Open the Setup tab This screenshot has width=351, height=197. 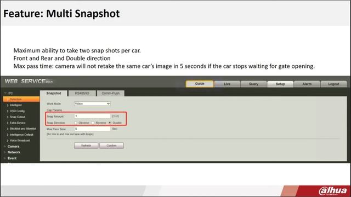[x=280, y=84]
